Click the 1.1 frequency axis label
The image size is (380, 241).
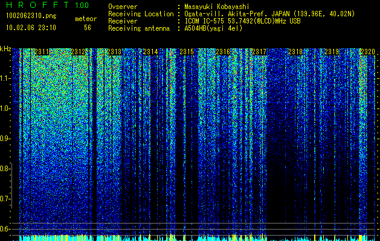pyautogui.click(x=5, y=78)
